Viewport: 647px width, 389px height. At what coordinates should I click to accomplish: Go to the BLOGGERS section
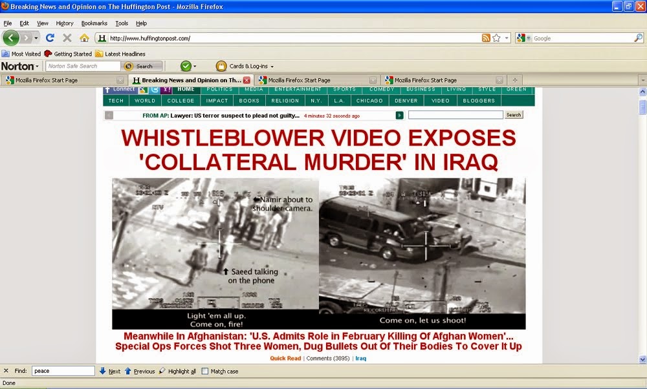tap(479, 101)
